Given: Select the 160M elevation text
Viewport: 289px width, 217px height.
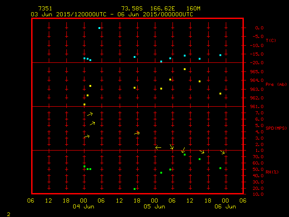Looking at the screenshot, I should [193, 9].
